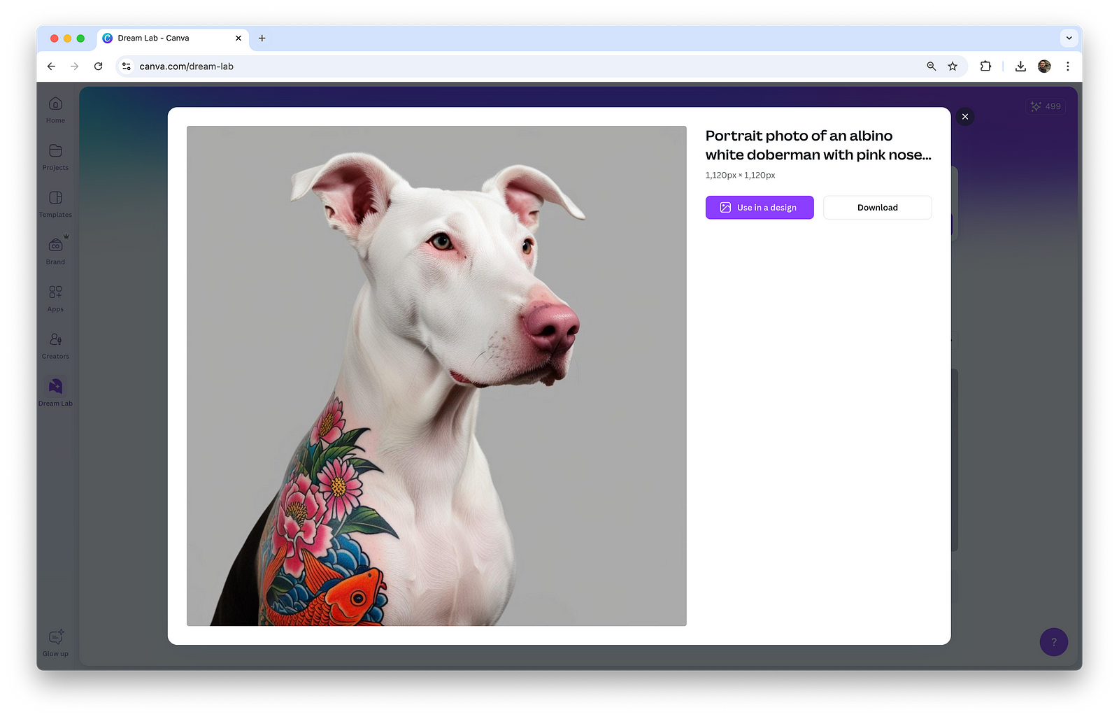Open the Creators section
Screen dimensions: 1119x719
pyautogui.click(x=55, y=345)
